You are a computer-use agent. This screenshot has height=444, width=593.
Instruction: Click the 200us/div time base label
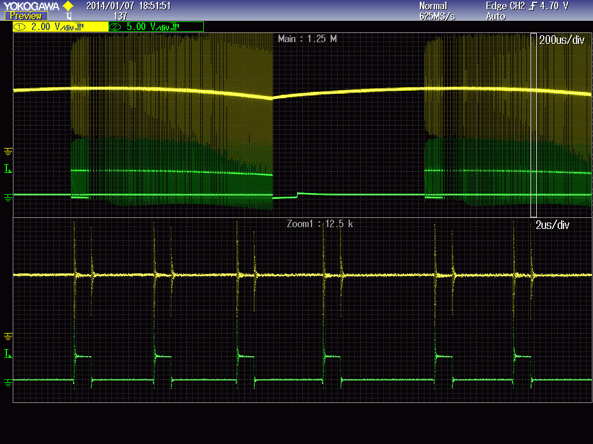(x=562, y=40)
